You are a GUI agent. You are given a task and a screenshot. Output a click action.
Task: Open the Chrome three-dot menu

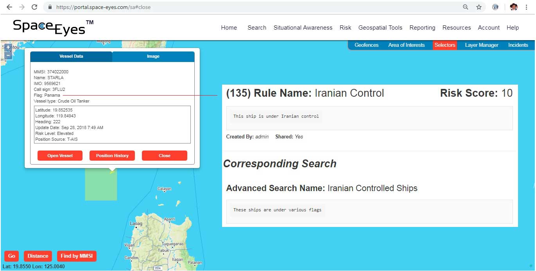pyautogui.click(x=527, y=7)
